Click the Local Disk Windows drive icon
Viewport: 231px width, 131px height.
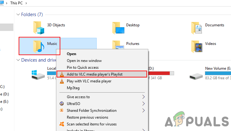tap(38, 74)
